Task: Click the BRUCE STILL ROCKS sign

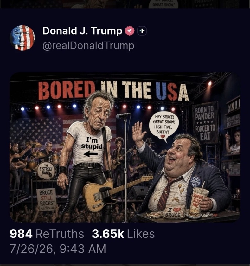Action: point(46,199)
